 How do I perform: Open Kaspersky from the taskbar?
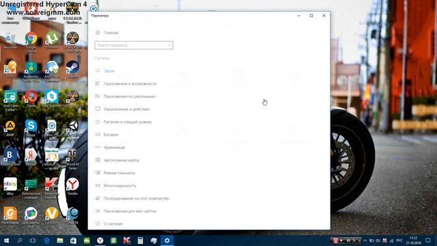[x=127, y=241]
